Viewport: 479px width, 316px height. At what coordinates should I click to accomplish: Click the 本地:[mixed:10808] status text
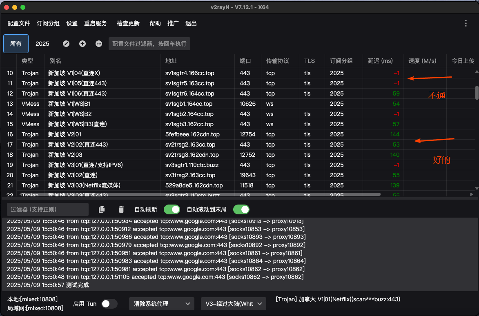pos(32,299)
